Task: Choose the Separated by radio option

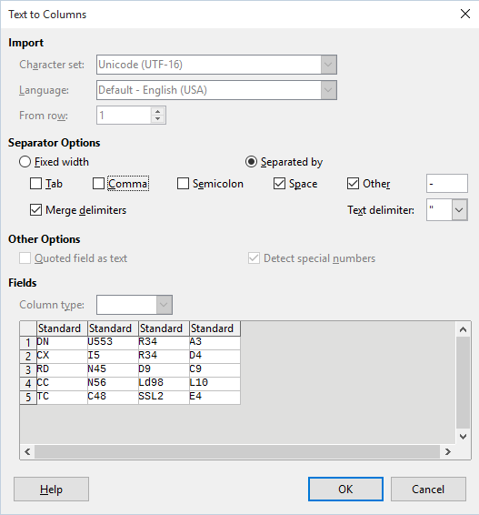Action: pyautogui.click(x=251, y=162)
